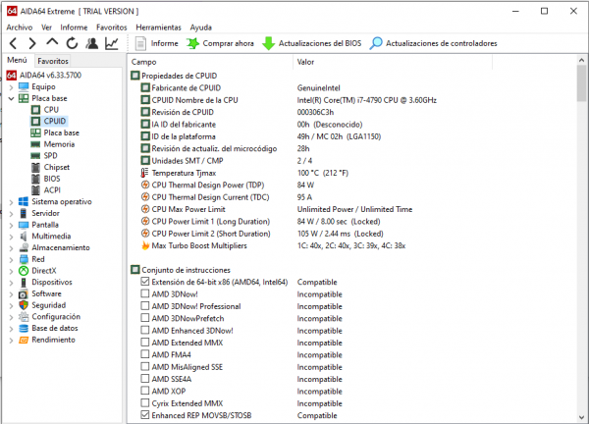This screenshot has height=424, width=589.
Task: Select the Placa base child item
Action: (x=61, y=132)
